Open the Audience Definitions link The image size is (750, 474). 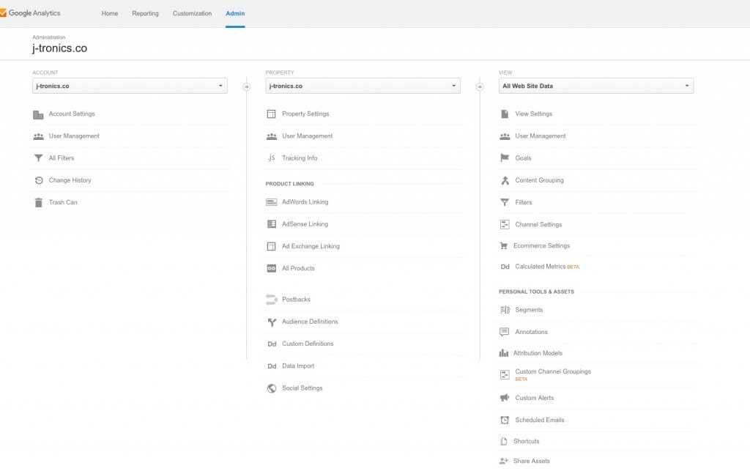click(310, 322)
